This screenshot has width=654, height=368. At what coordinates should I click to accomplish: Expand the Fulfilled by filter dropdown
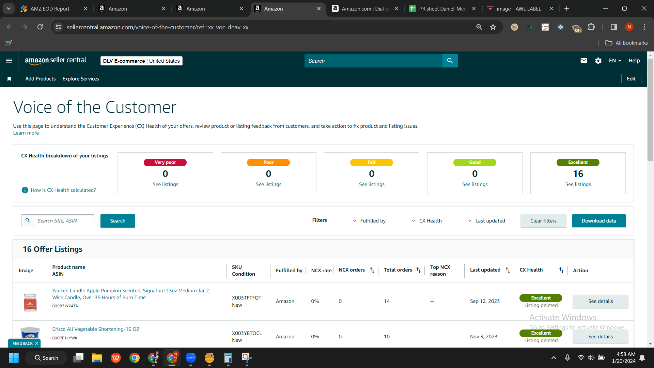[369, 221]
